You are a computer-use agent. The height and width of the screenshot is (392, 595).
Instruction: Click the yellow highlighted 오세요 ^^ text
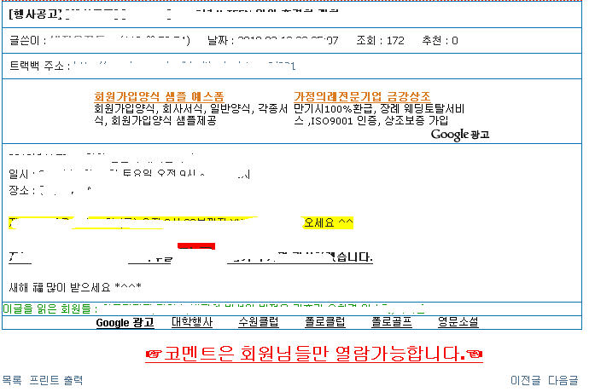(329, 222)
